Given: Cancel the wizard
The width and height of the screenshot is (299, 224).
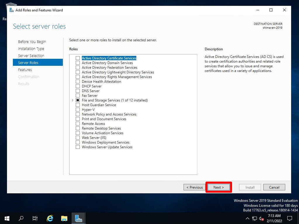Looking at the screenshot, I should coord(274,187).
